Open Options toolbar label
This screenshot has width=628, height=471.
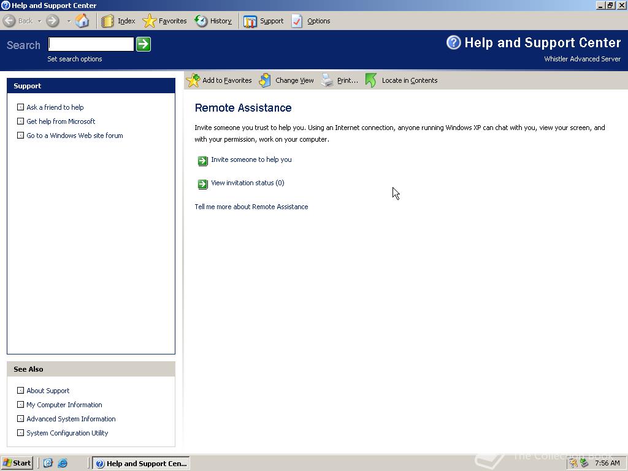point(319,21)
